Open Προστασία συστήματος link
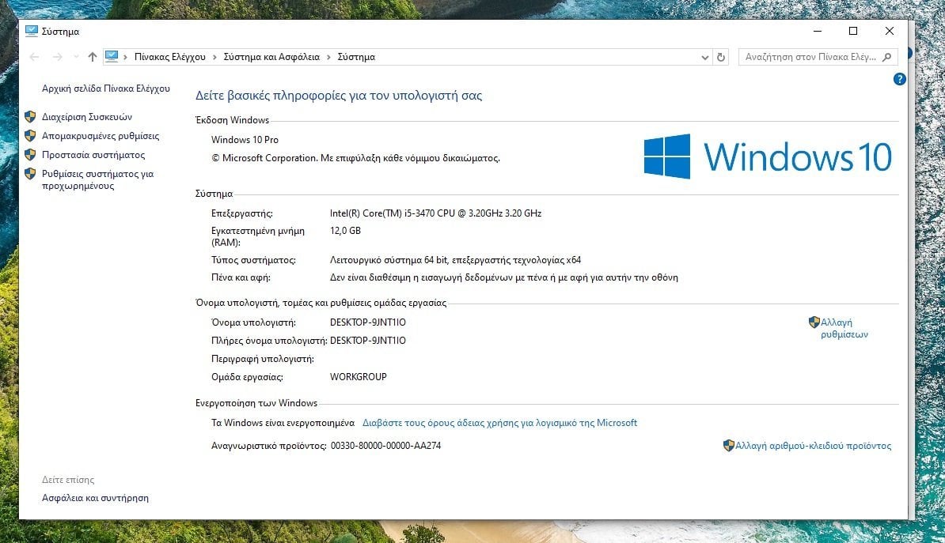Screen dimensions: 945x543 (x=93, y=155)
